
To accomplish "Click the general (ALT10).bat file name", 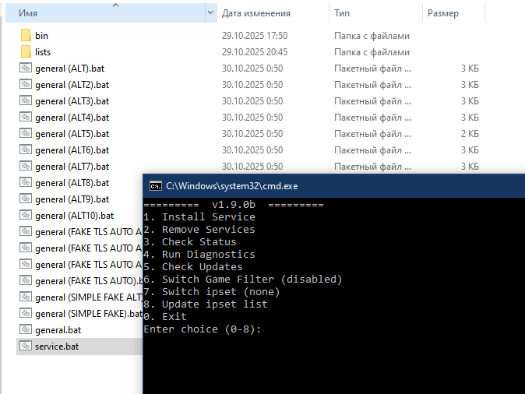I will 74,216.
